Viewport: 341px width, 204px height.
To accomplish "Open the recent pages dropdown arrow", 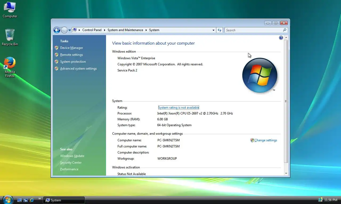I will click(70, 30).
